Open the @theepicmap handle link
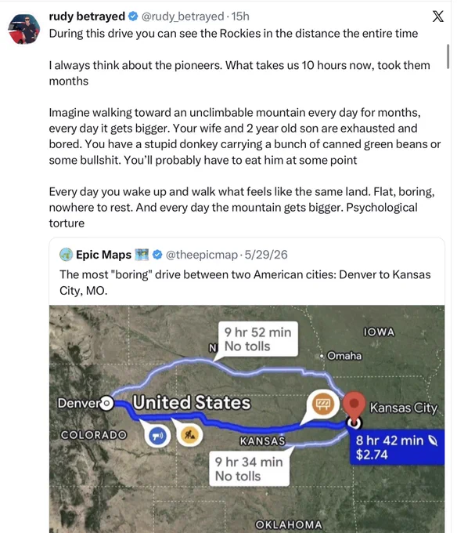Image resolution: width=457 pixels, height=533 pixels. pos(202,255)
